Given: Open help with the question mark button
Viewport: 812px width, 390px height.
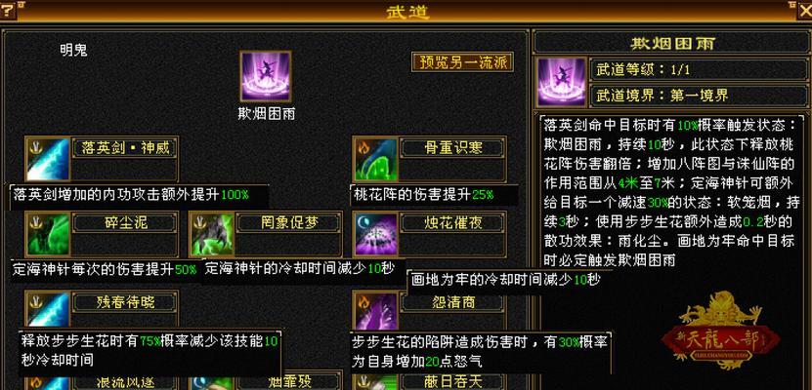Looking at the screenshot, I should coord(8,10).
